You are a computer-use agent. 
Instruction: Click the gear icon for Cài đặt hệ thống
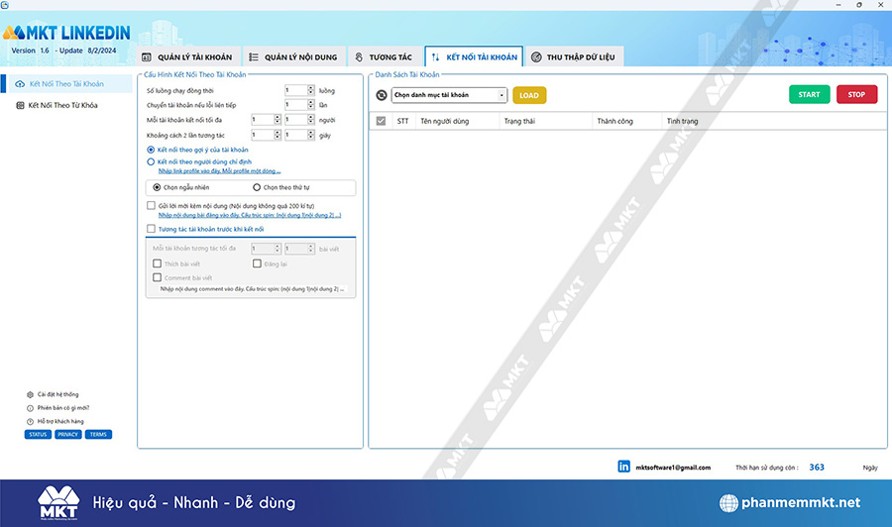tap(30, 394)
